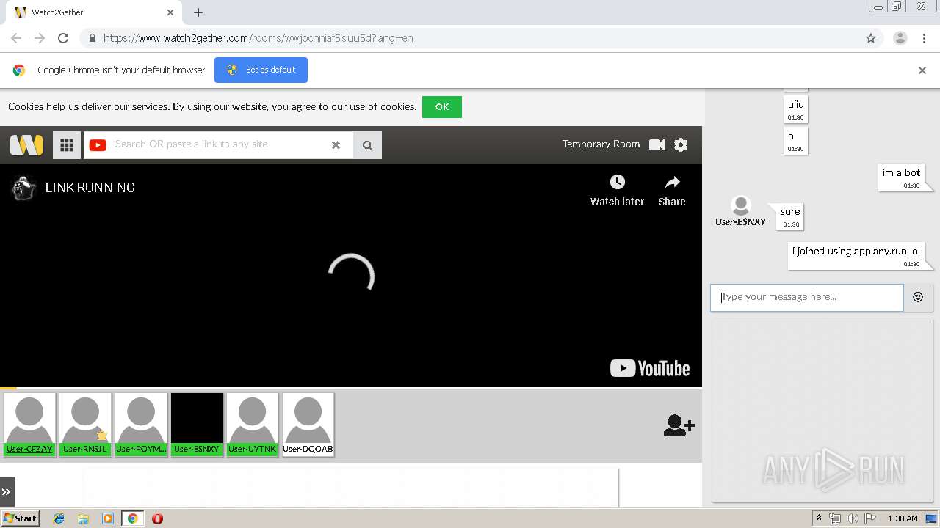Click the Watch2Gether logo icon
The image size is (940, 528).
[26, 144]
